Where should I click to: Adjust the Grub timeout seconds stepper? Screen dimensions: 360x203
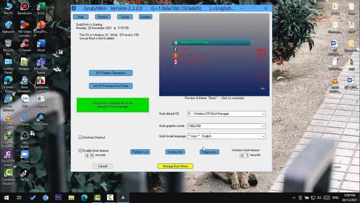click(87, 156)
